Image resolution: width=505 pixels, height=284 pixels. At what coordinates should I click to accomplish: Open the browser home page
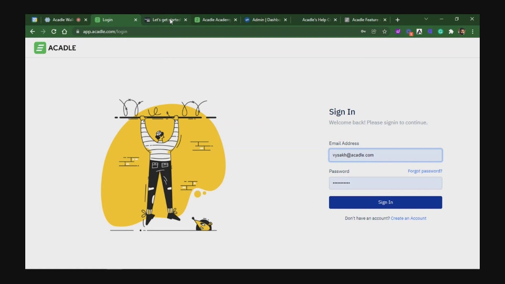(64, 32)
